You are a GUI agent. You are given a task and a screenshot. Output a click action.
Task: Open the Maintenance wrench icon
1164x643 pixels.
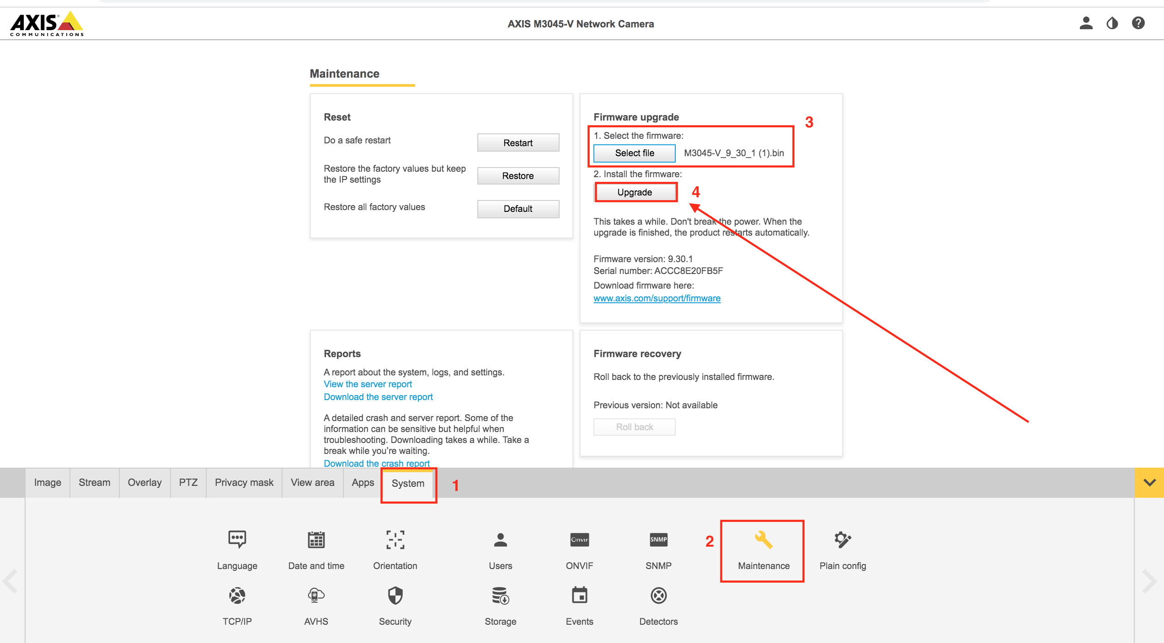(764, 540)
